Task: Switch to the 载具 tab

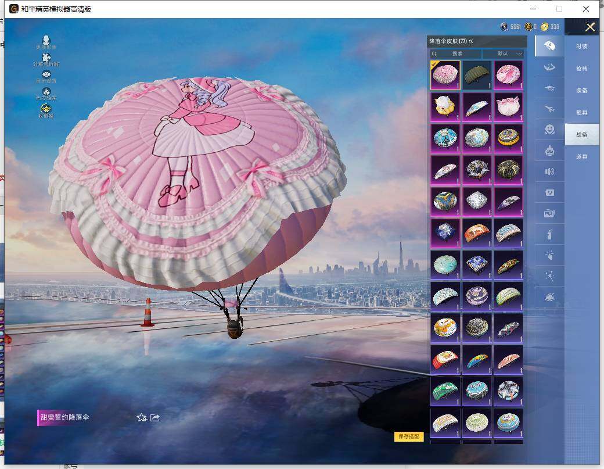Action: 582,113
